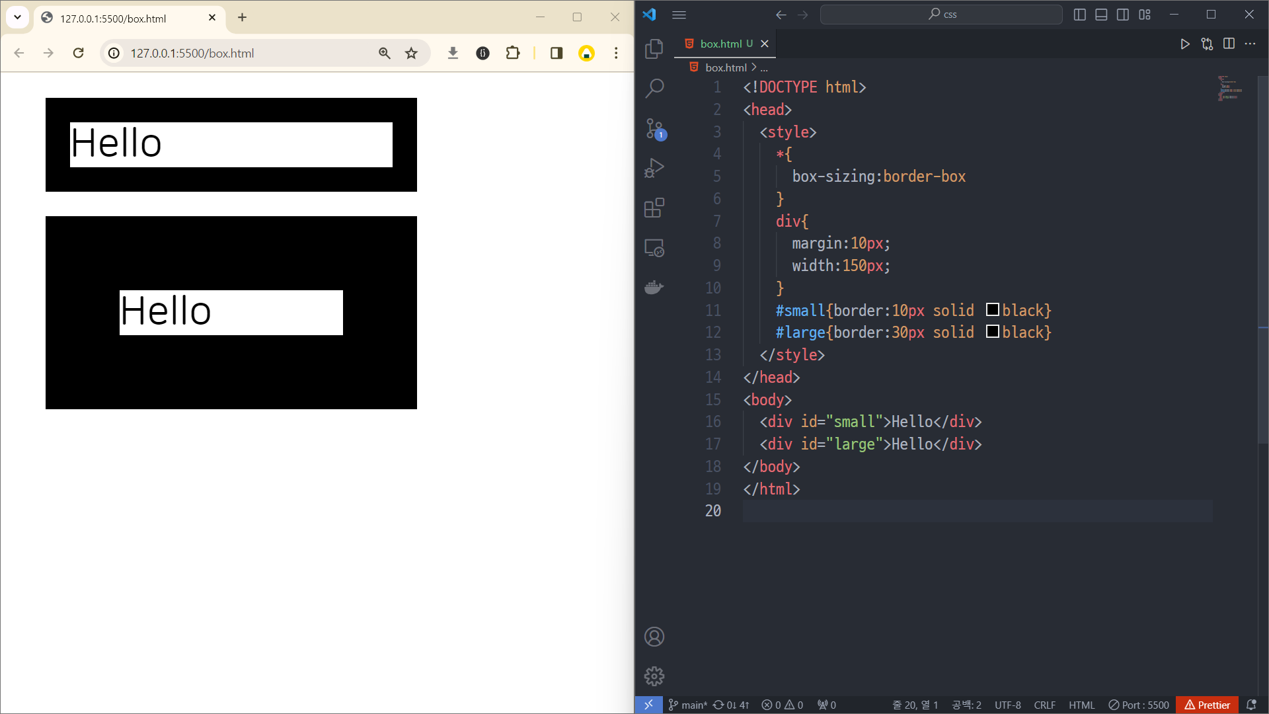Open the editor More Actions ellipsis menu
The height and width of the screenshot is (714, 1269).
pos(1250,44)
